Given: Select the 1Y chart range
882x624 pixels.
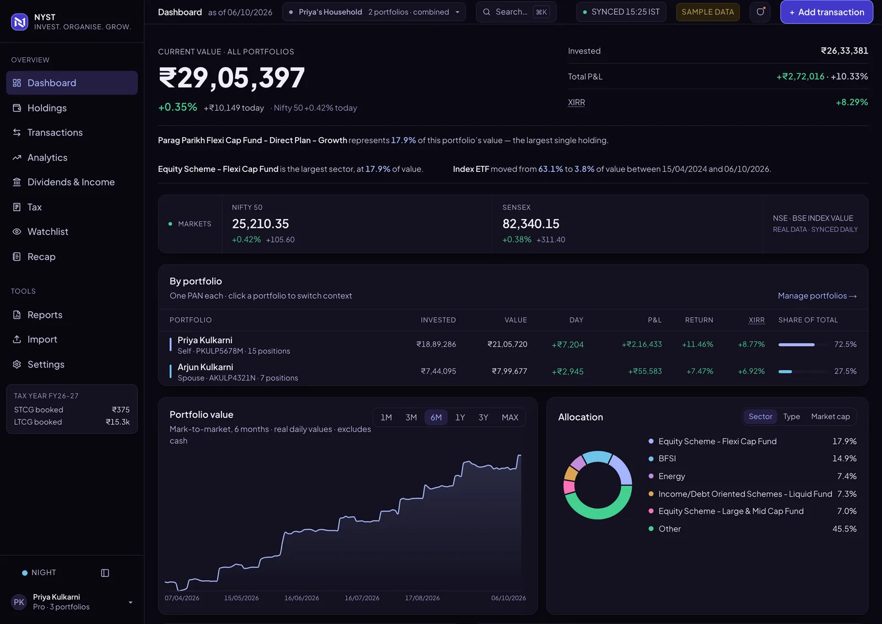Looking at the screenshot, I should (460, 417).
